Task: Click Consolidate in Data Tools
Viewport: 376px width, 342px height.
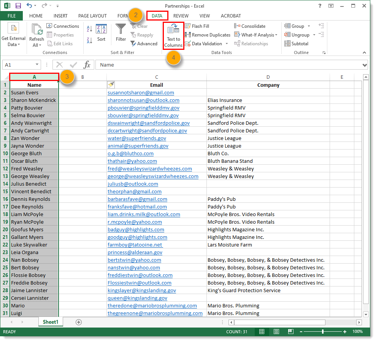Action: click(x=250, y=26)
